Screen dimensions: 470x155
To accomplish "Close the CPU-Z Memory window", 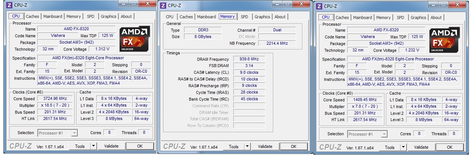I will tap(301, 4).
